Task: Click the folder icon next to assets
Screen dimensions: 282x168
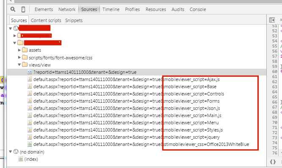Action: (25, 50)
